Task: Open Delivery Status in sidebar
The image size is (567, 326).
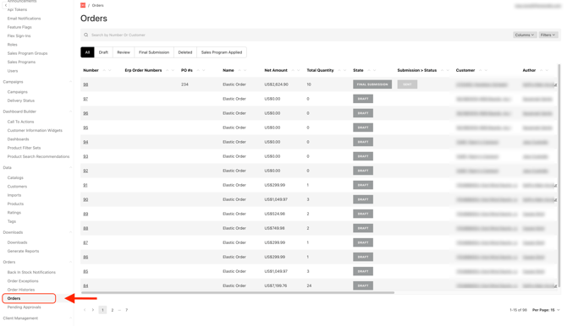Action: 21,101
